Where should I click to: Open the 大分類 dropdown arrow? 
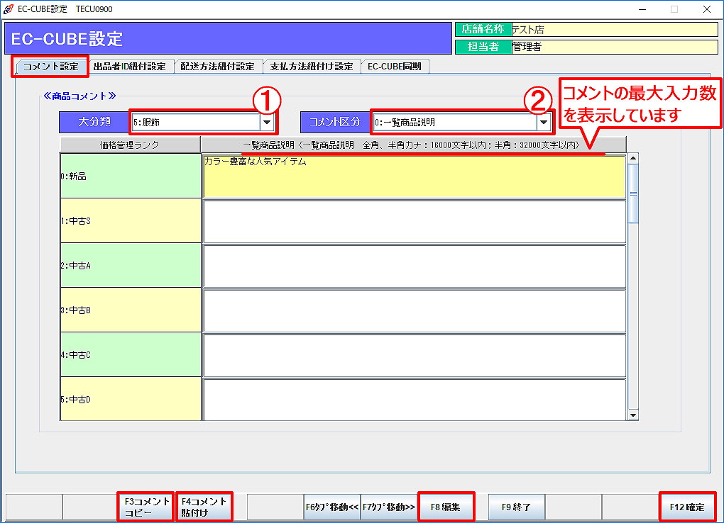coord(267,122)
